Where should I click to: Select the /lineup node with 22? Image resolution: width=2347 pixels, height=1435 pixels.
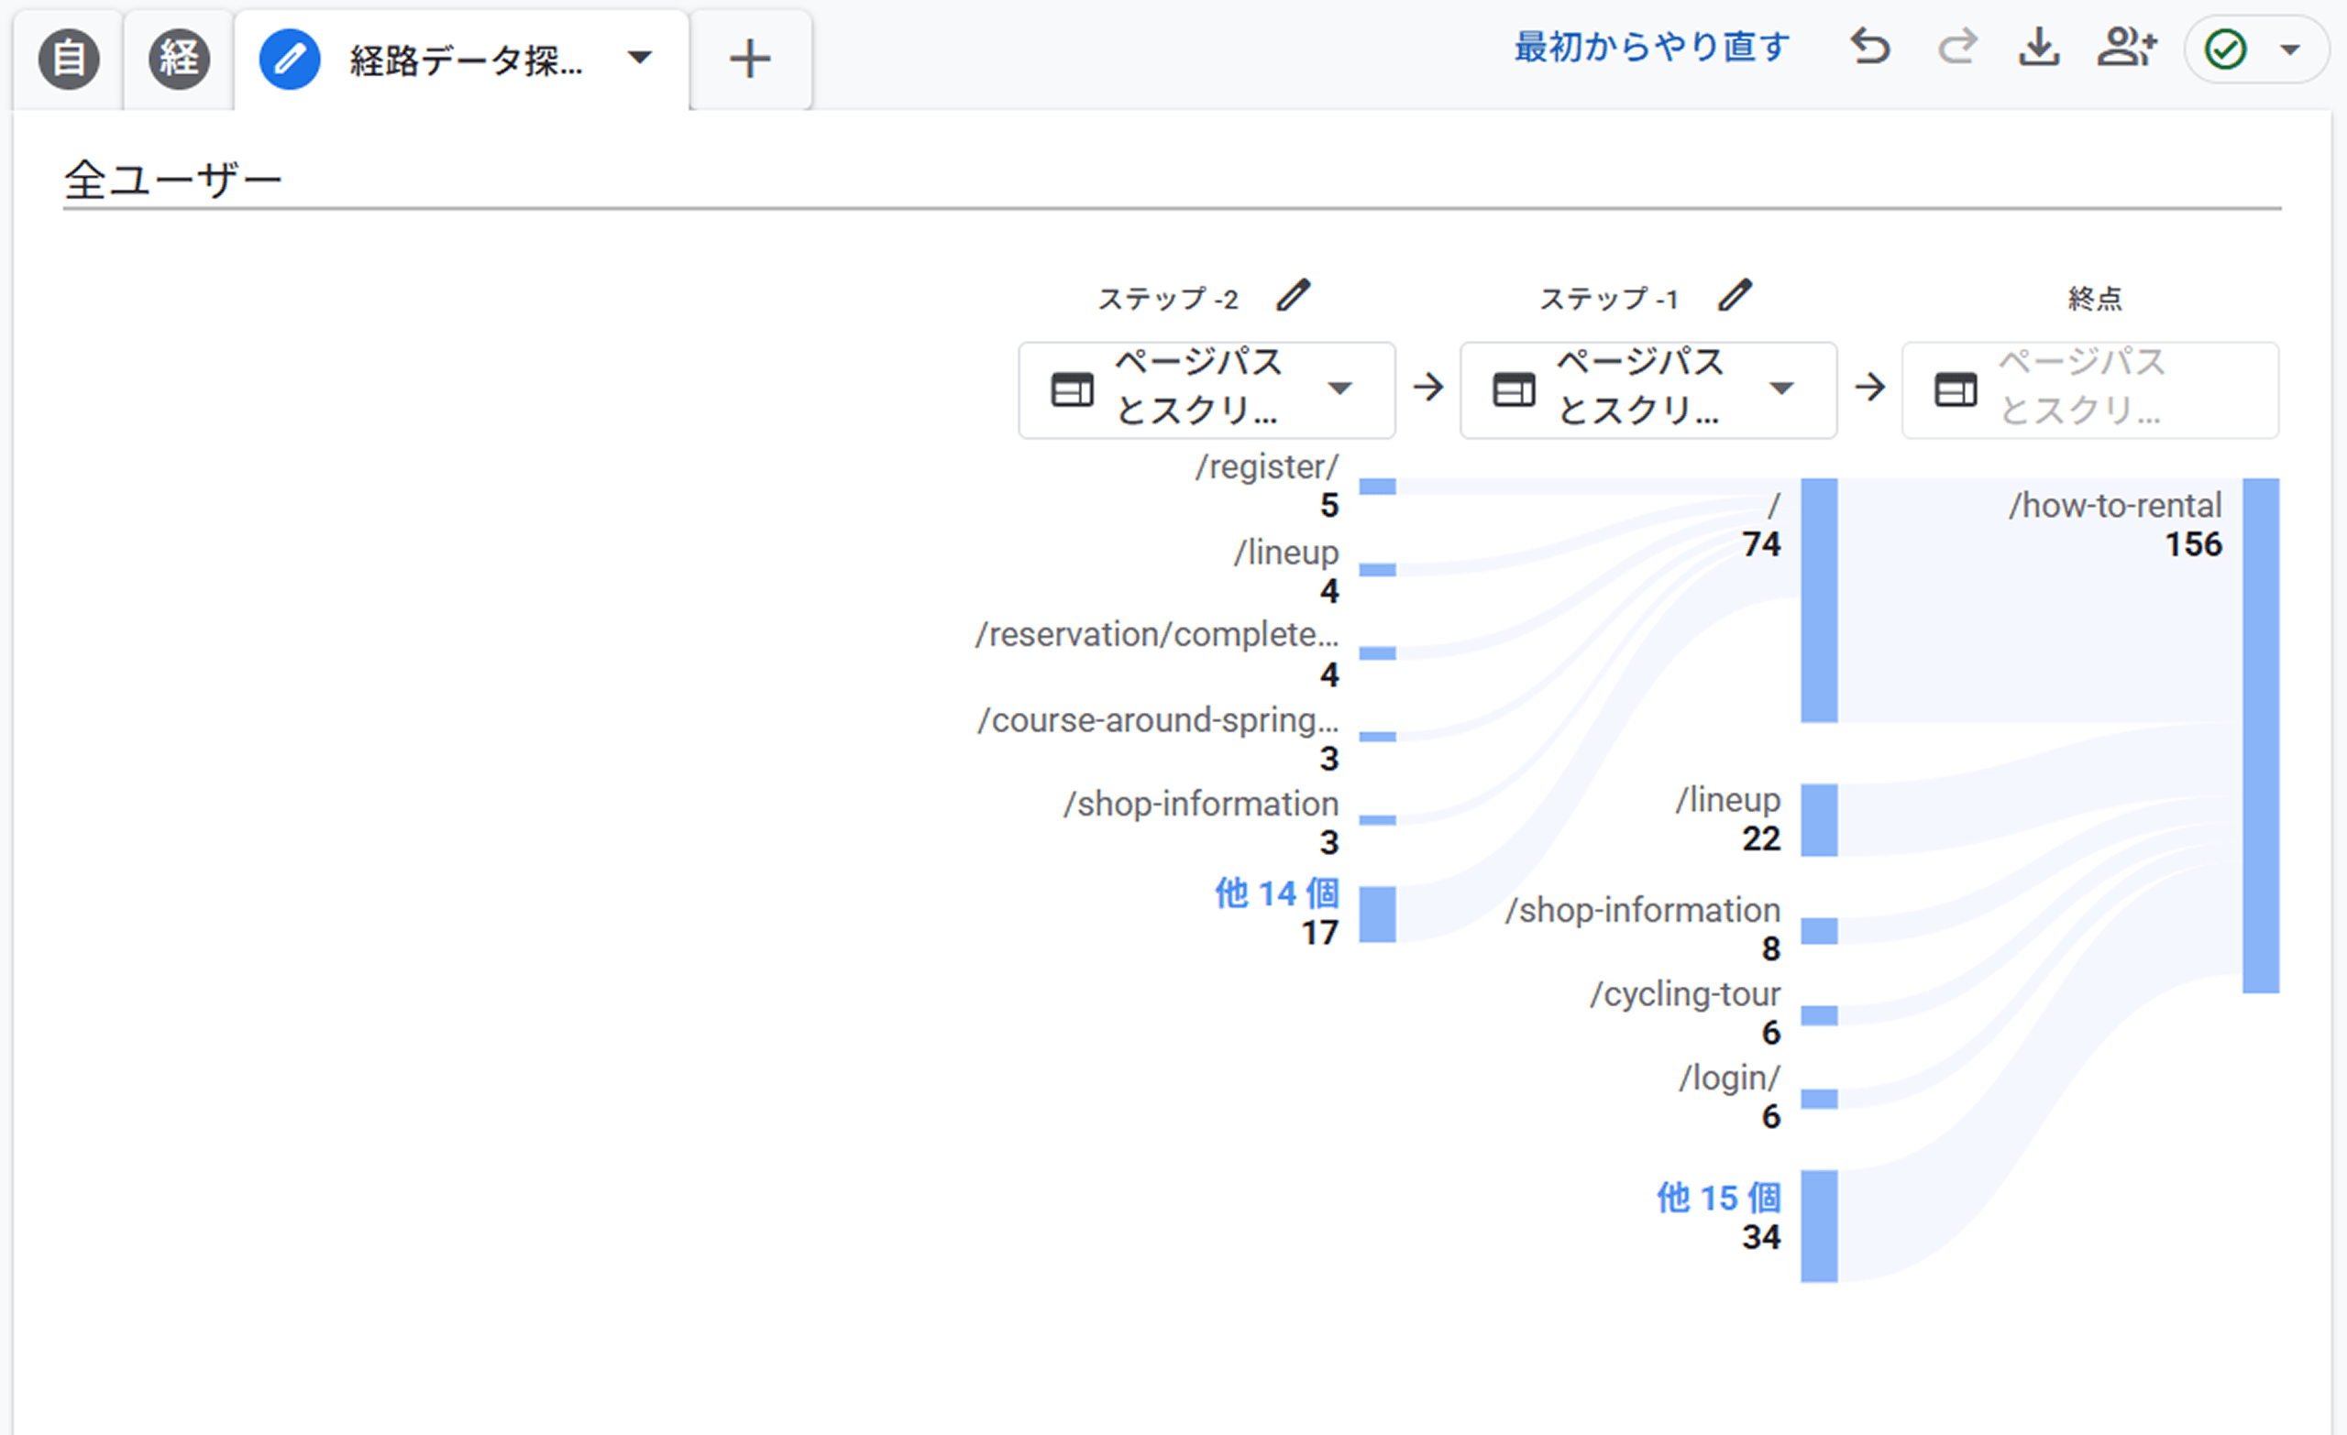[x=1819, y=820]
